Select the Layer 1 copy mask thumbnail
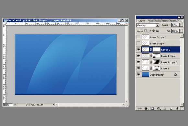 [x=157, y=56]
